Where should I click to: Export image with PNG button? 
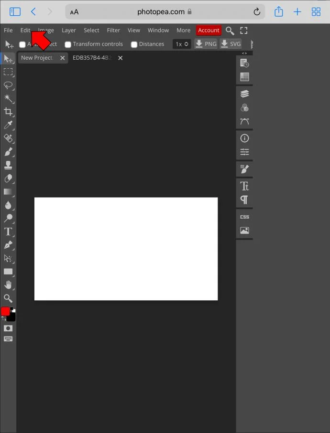click(206, 44)
